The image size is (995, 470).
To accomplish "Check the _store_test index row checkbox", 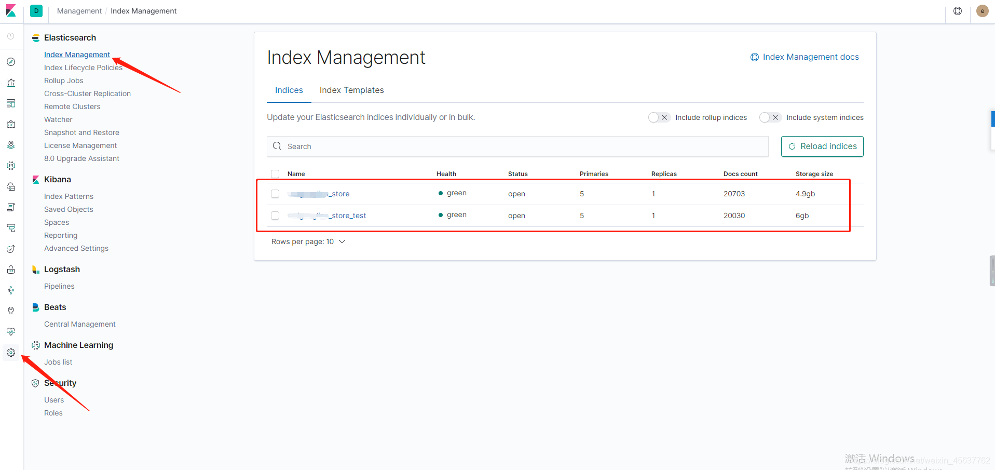I will tap(275, 216).
